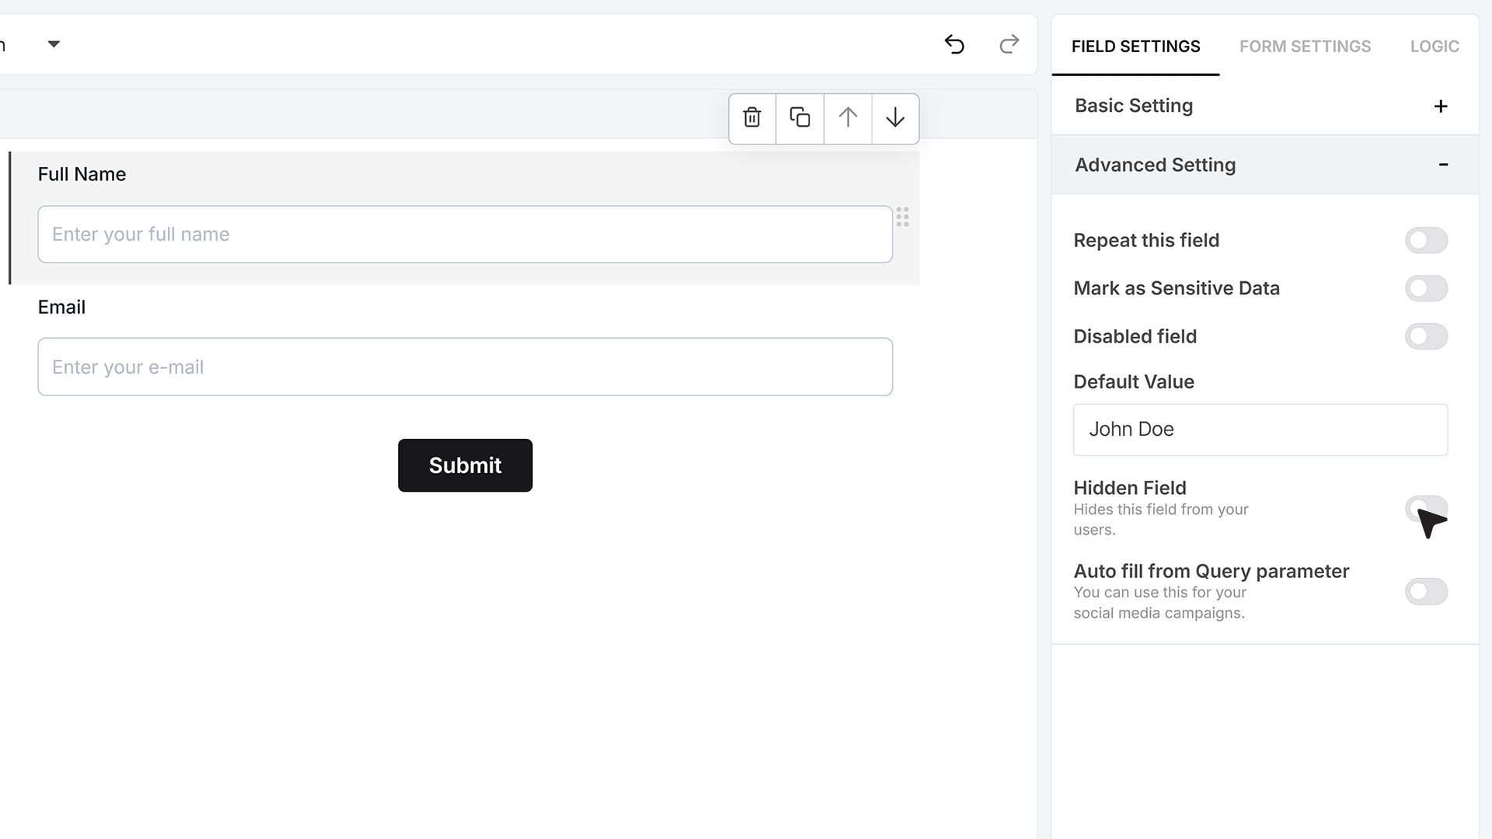Screen dimensions: 1492x839
Task: Grab the Full Name drag handle
Action: [902, 217]
